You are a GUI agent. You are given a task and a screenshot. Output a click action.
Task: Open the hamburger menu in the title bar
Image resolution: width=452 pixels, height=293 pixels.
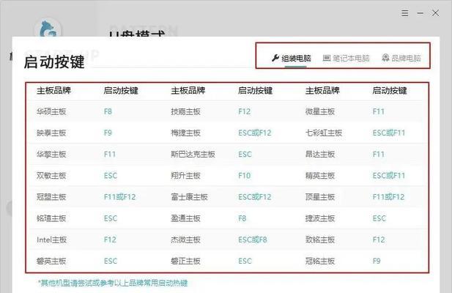tap(404, 13)
